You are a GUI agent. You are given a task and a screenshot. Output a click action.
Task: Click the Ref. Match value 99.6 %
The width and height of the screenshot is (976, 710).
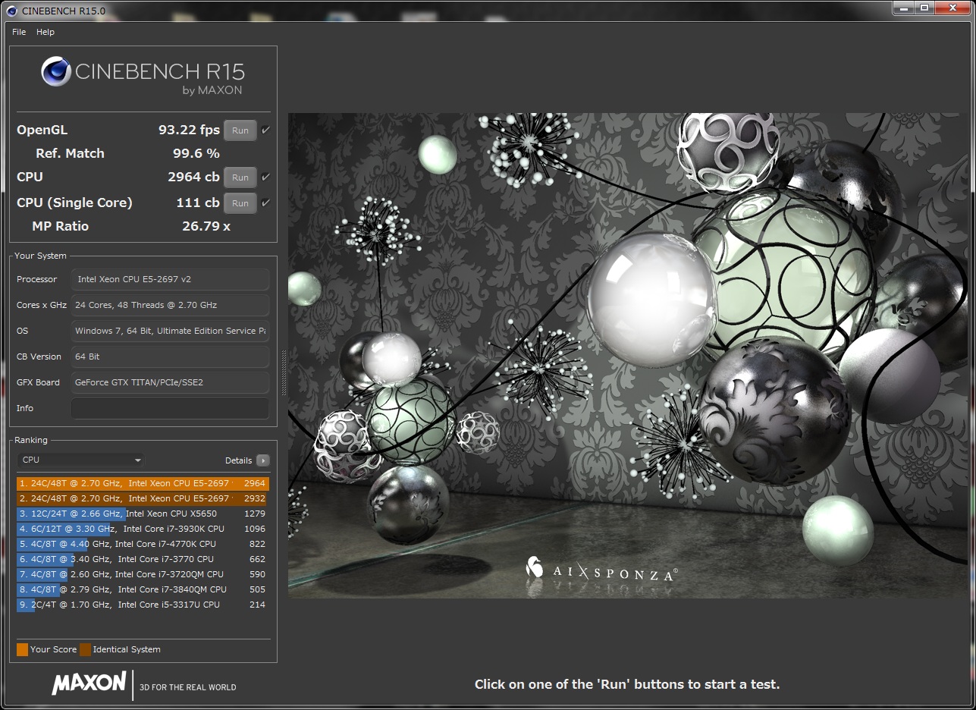(196, 153)
